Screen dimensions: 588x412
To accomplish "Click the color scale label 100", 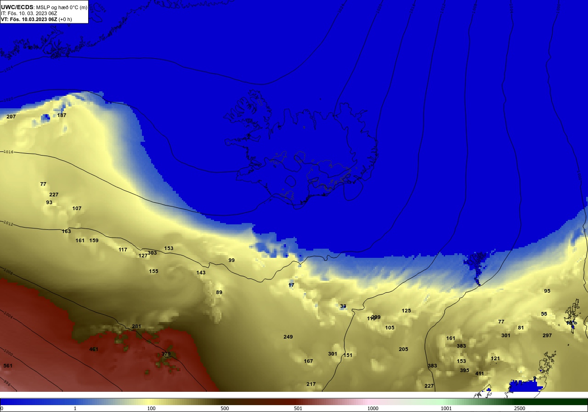I will [x=151, y=408].
